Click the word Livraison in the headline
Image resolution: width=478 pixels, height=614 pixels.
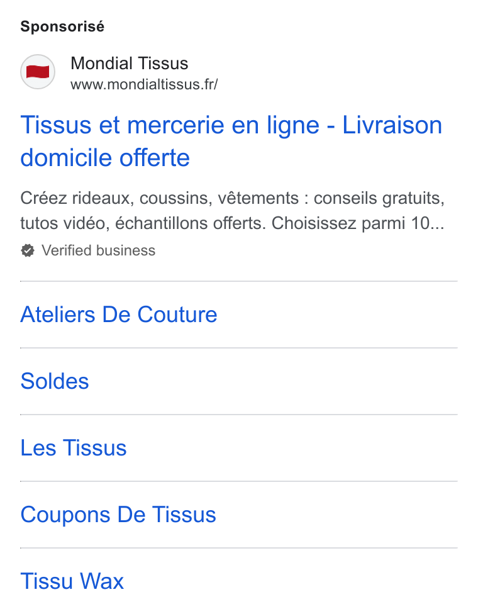click(392, 125)
